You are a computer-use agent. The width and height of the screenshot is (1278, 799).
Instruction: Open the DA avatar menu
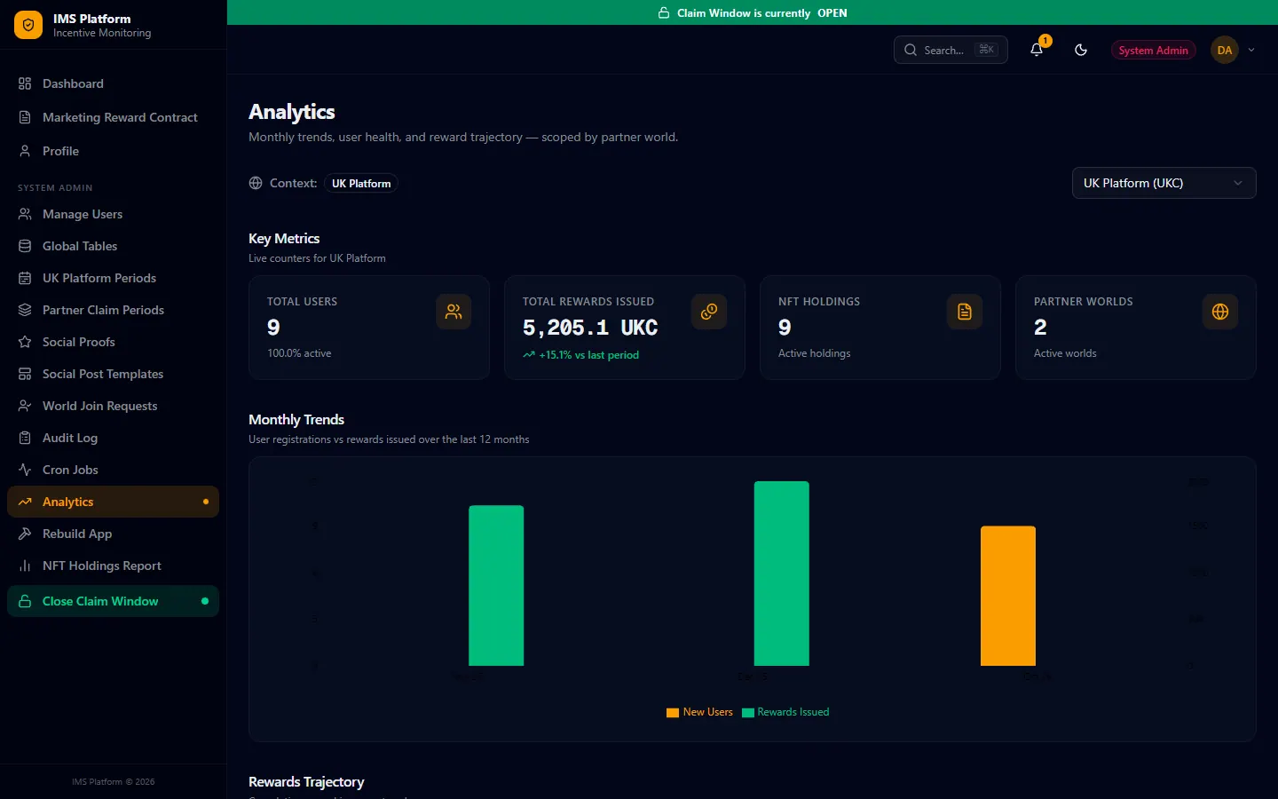(x=1225, y=50)
